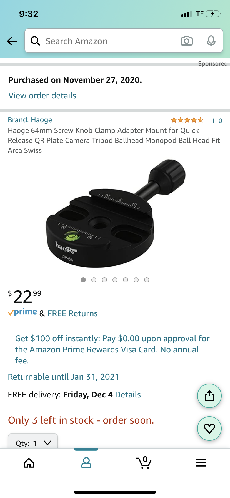Open camera search icon
Screen dimensions: 230x498
pos(187,41)
